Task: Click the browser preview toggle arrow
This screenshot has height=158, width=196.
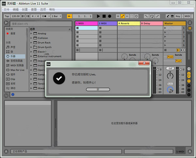Action: coord(6,23)
